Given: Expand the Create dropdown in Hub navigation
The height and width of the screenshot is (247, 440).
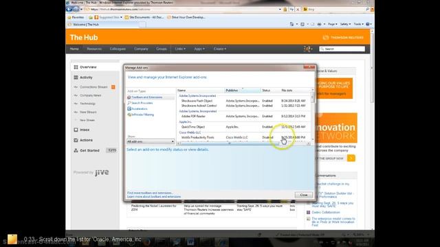Looking at the screenshot, I should pyautogui.click(x=220, y=49).
